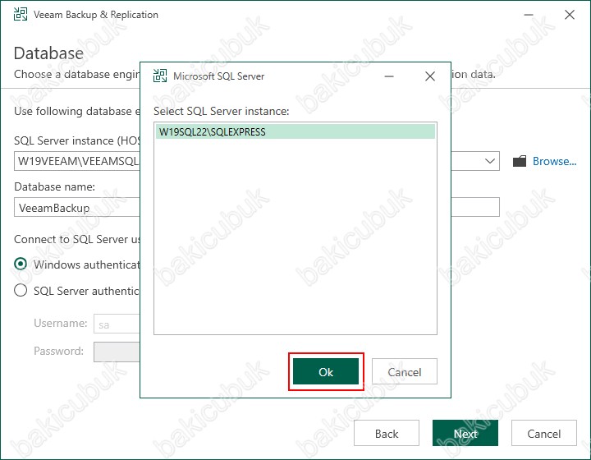Close the Microsoft SQL Server dialog
The width and height of the screenshot is (591, 460).
[430, 76]
